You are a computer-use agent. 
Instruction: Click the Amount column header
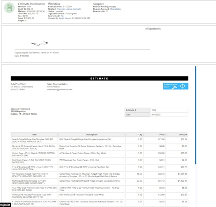[x=177, y=135]
